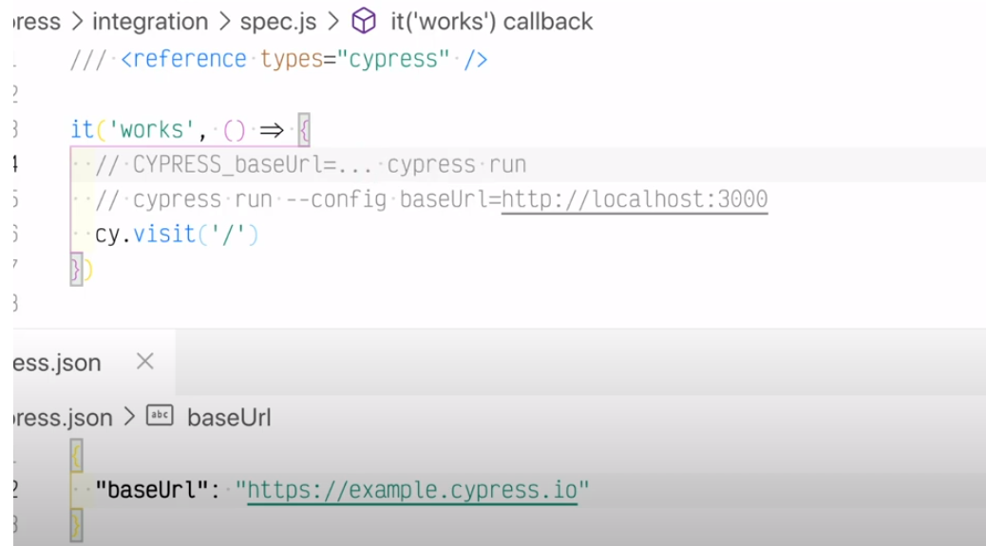Click the baseUrl breadcrumb in lower editor
This screenshot has width=986, height=546.
[229, 417]
